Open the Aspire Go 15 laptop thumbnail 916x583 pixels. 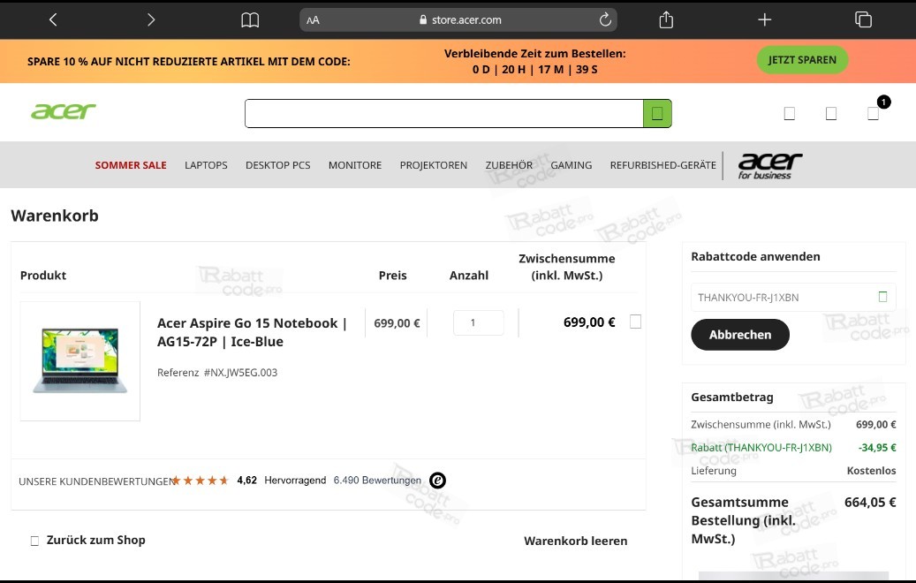click(80, 361)
